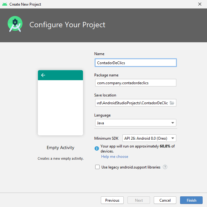Click the greyed-out Next button
Screen dimensions: 207x207
click(x=139, y=200)
